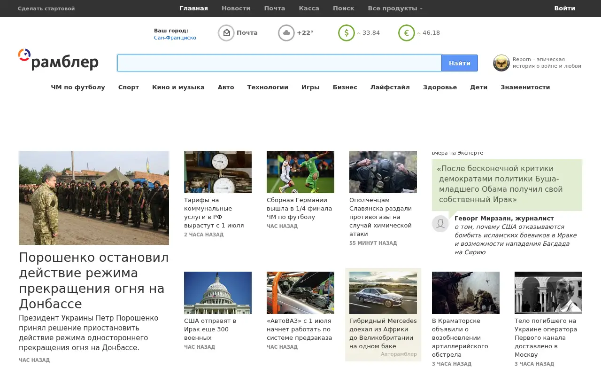Go to the 'Бизнес' category
601x376 pixels.
tap(345, 87)
